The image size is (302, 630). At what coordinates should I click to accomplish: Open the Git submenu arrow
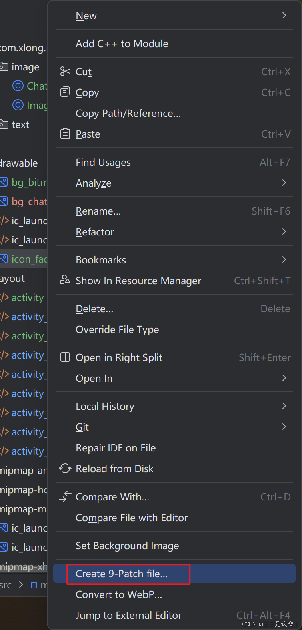coord(284,427)
